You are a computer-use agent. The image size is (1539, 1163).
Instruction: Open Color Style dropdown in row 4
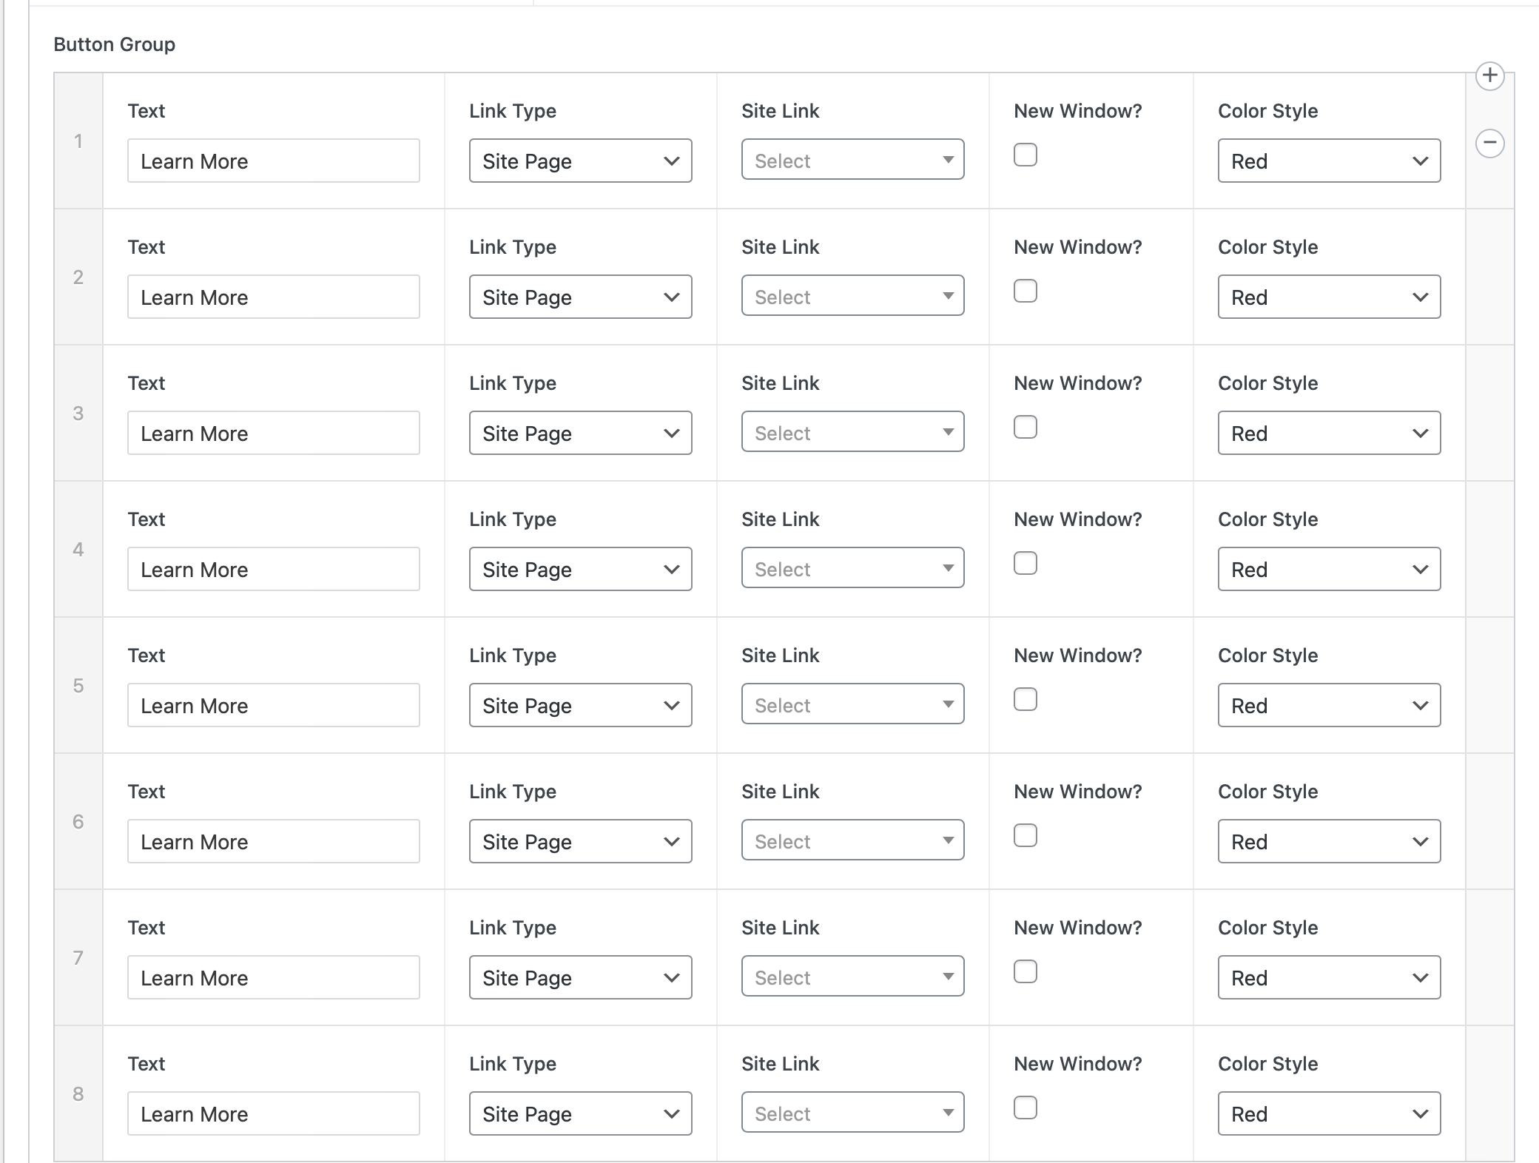coord(1329,569)
